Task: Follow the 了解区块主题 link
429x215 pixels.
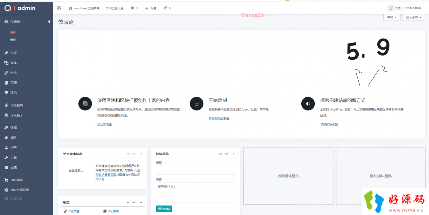Action: 329,125
